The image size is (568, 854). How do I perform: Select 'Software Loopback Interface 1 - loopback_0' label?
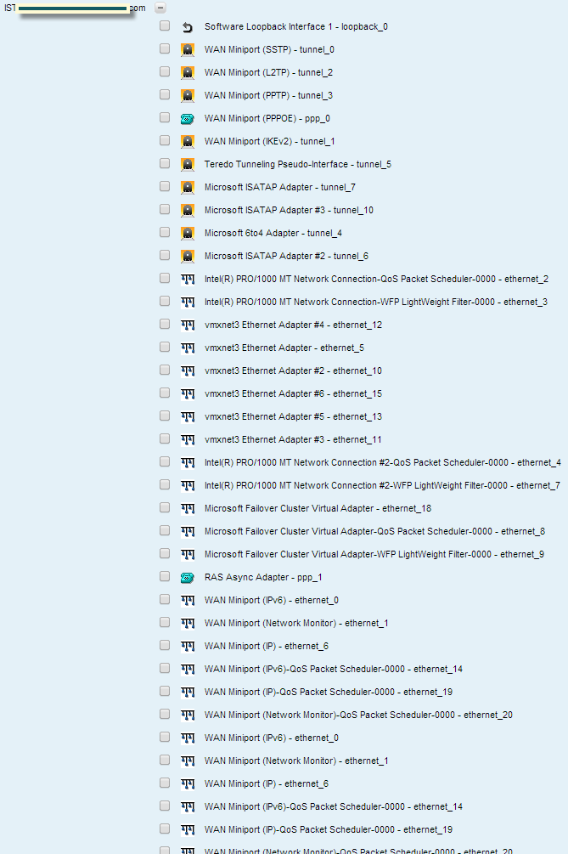[296, 26]
